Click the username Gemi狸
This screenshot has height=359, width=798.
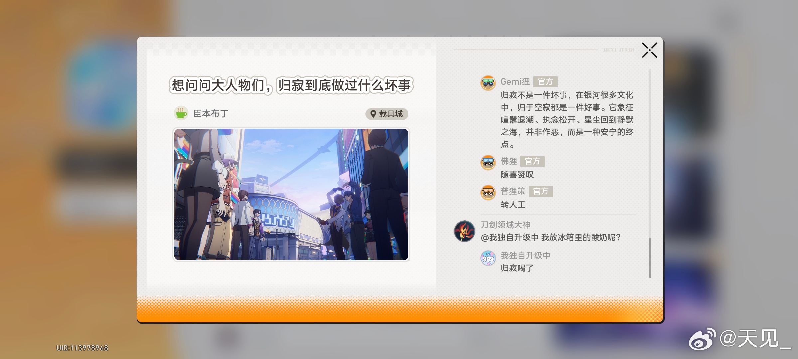point(515,82)
